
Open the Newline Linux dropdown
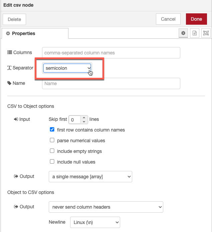95,222
